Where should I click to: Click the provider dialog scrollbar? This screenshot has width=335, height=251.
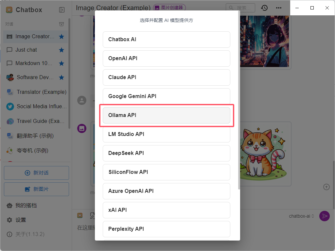pyautogui.click(x=239, y=100)
